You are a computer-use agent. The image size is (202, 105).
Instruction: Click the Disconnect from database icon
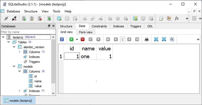pos(14,19)
